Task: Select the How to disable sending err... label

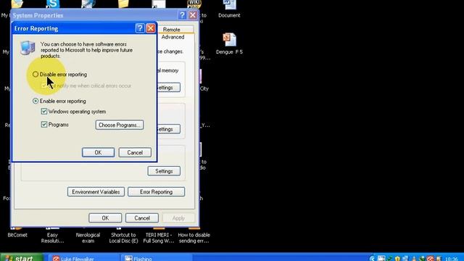Action: click(194, 238)
